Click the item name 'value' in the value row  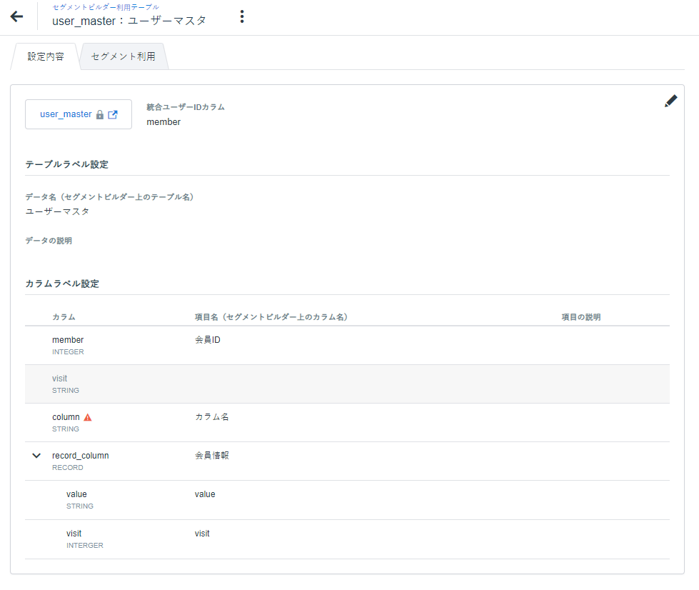pyautogui.click(x=205, y=494)
